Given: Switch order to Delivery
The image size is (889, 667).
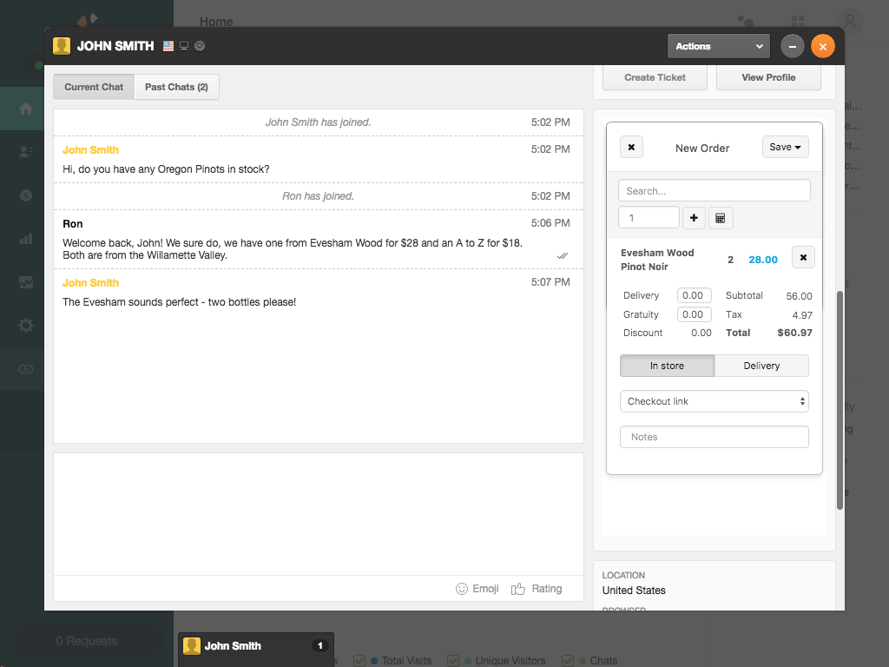Looking at the screenshot, I should 761,366.
